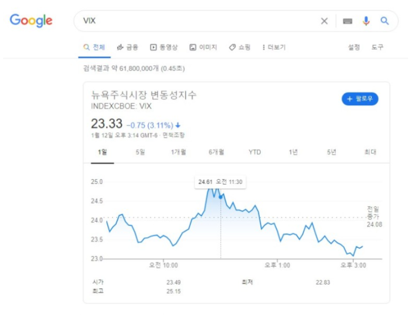
Task: Click the current value 23.33
Action: [107, 124]
